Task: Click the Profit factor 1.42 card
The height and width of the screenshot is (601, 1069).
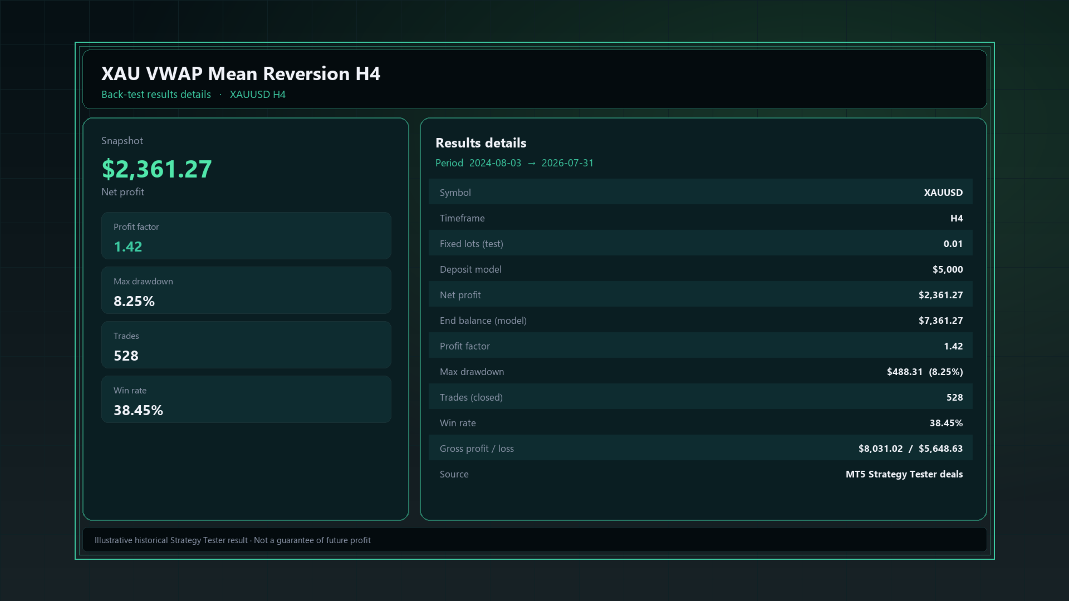Action: coord(246,235)
